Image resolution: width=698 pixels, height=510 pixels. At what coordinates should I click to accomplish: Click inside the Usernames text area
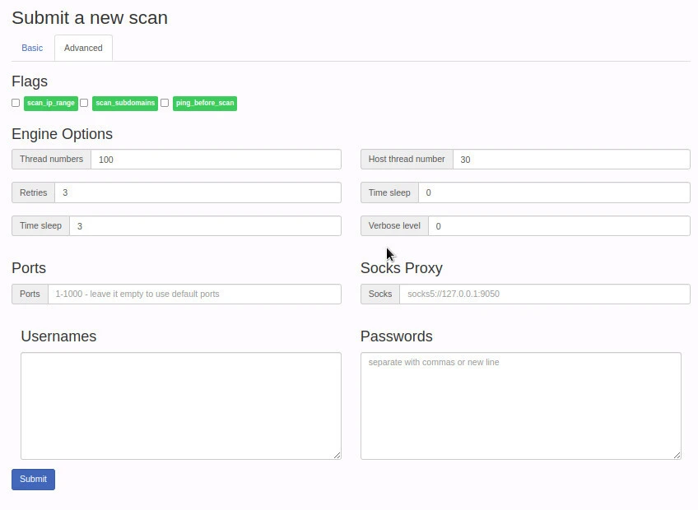click(x=180, y=406)
